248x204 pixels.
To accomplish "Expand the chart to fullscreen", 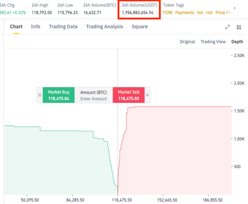I will pos(228,27).
